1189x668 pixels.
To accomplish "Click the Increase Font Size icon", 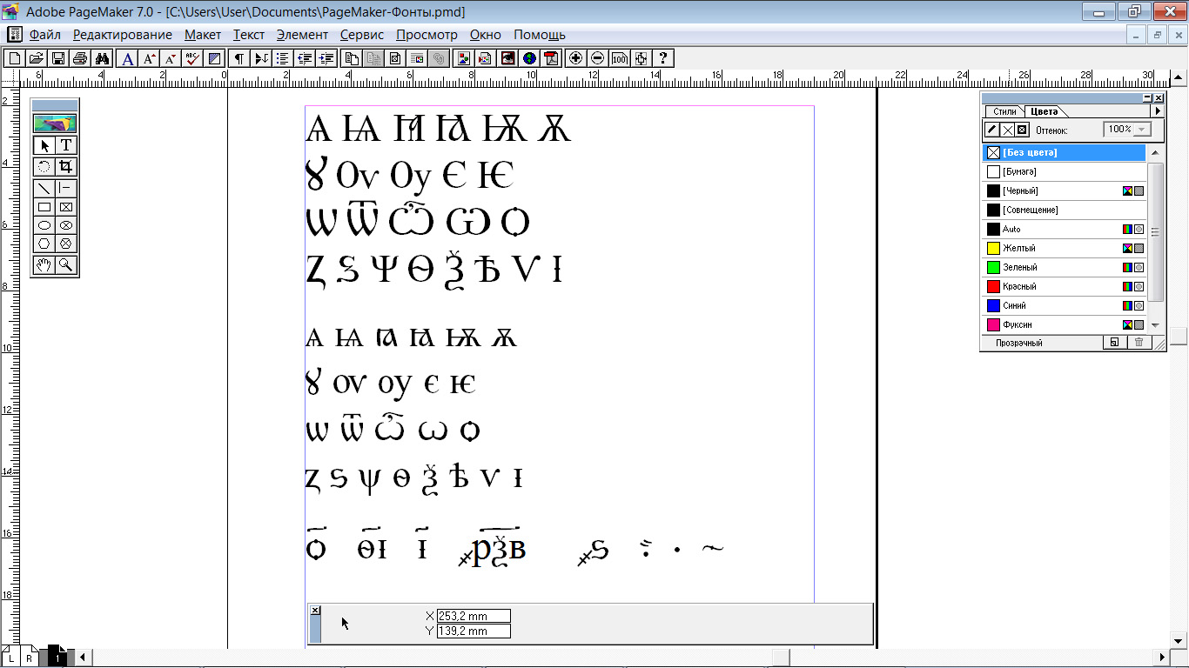I will click(x=150, y=58).
